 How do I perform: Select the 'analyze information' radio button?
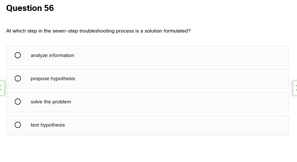pyautogui.click(x=18, y=55)
